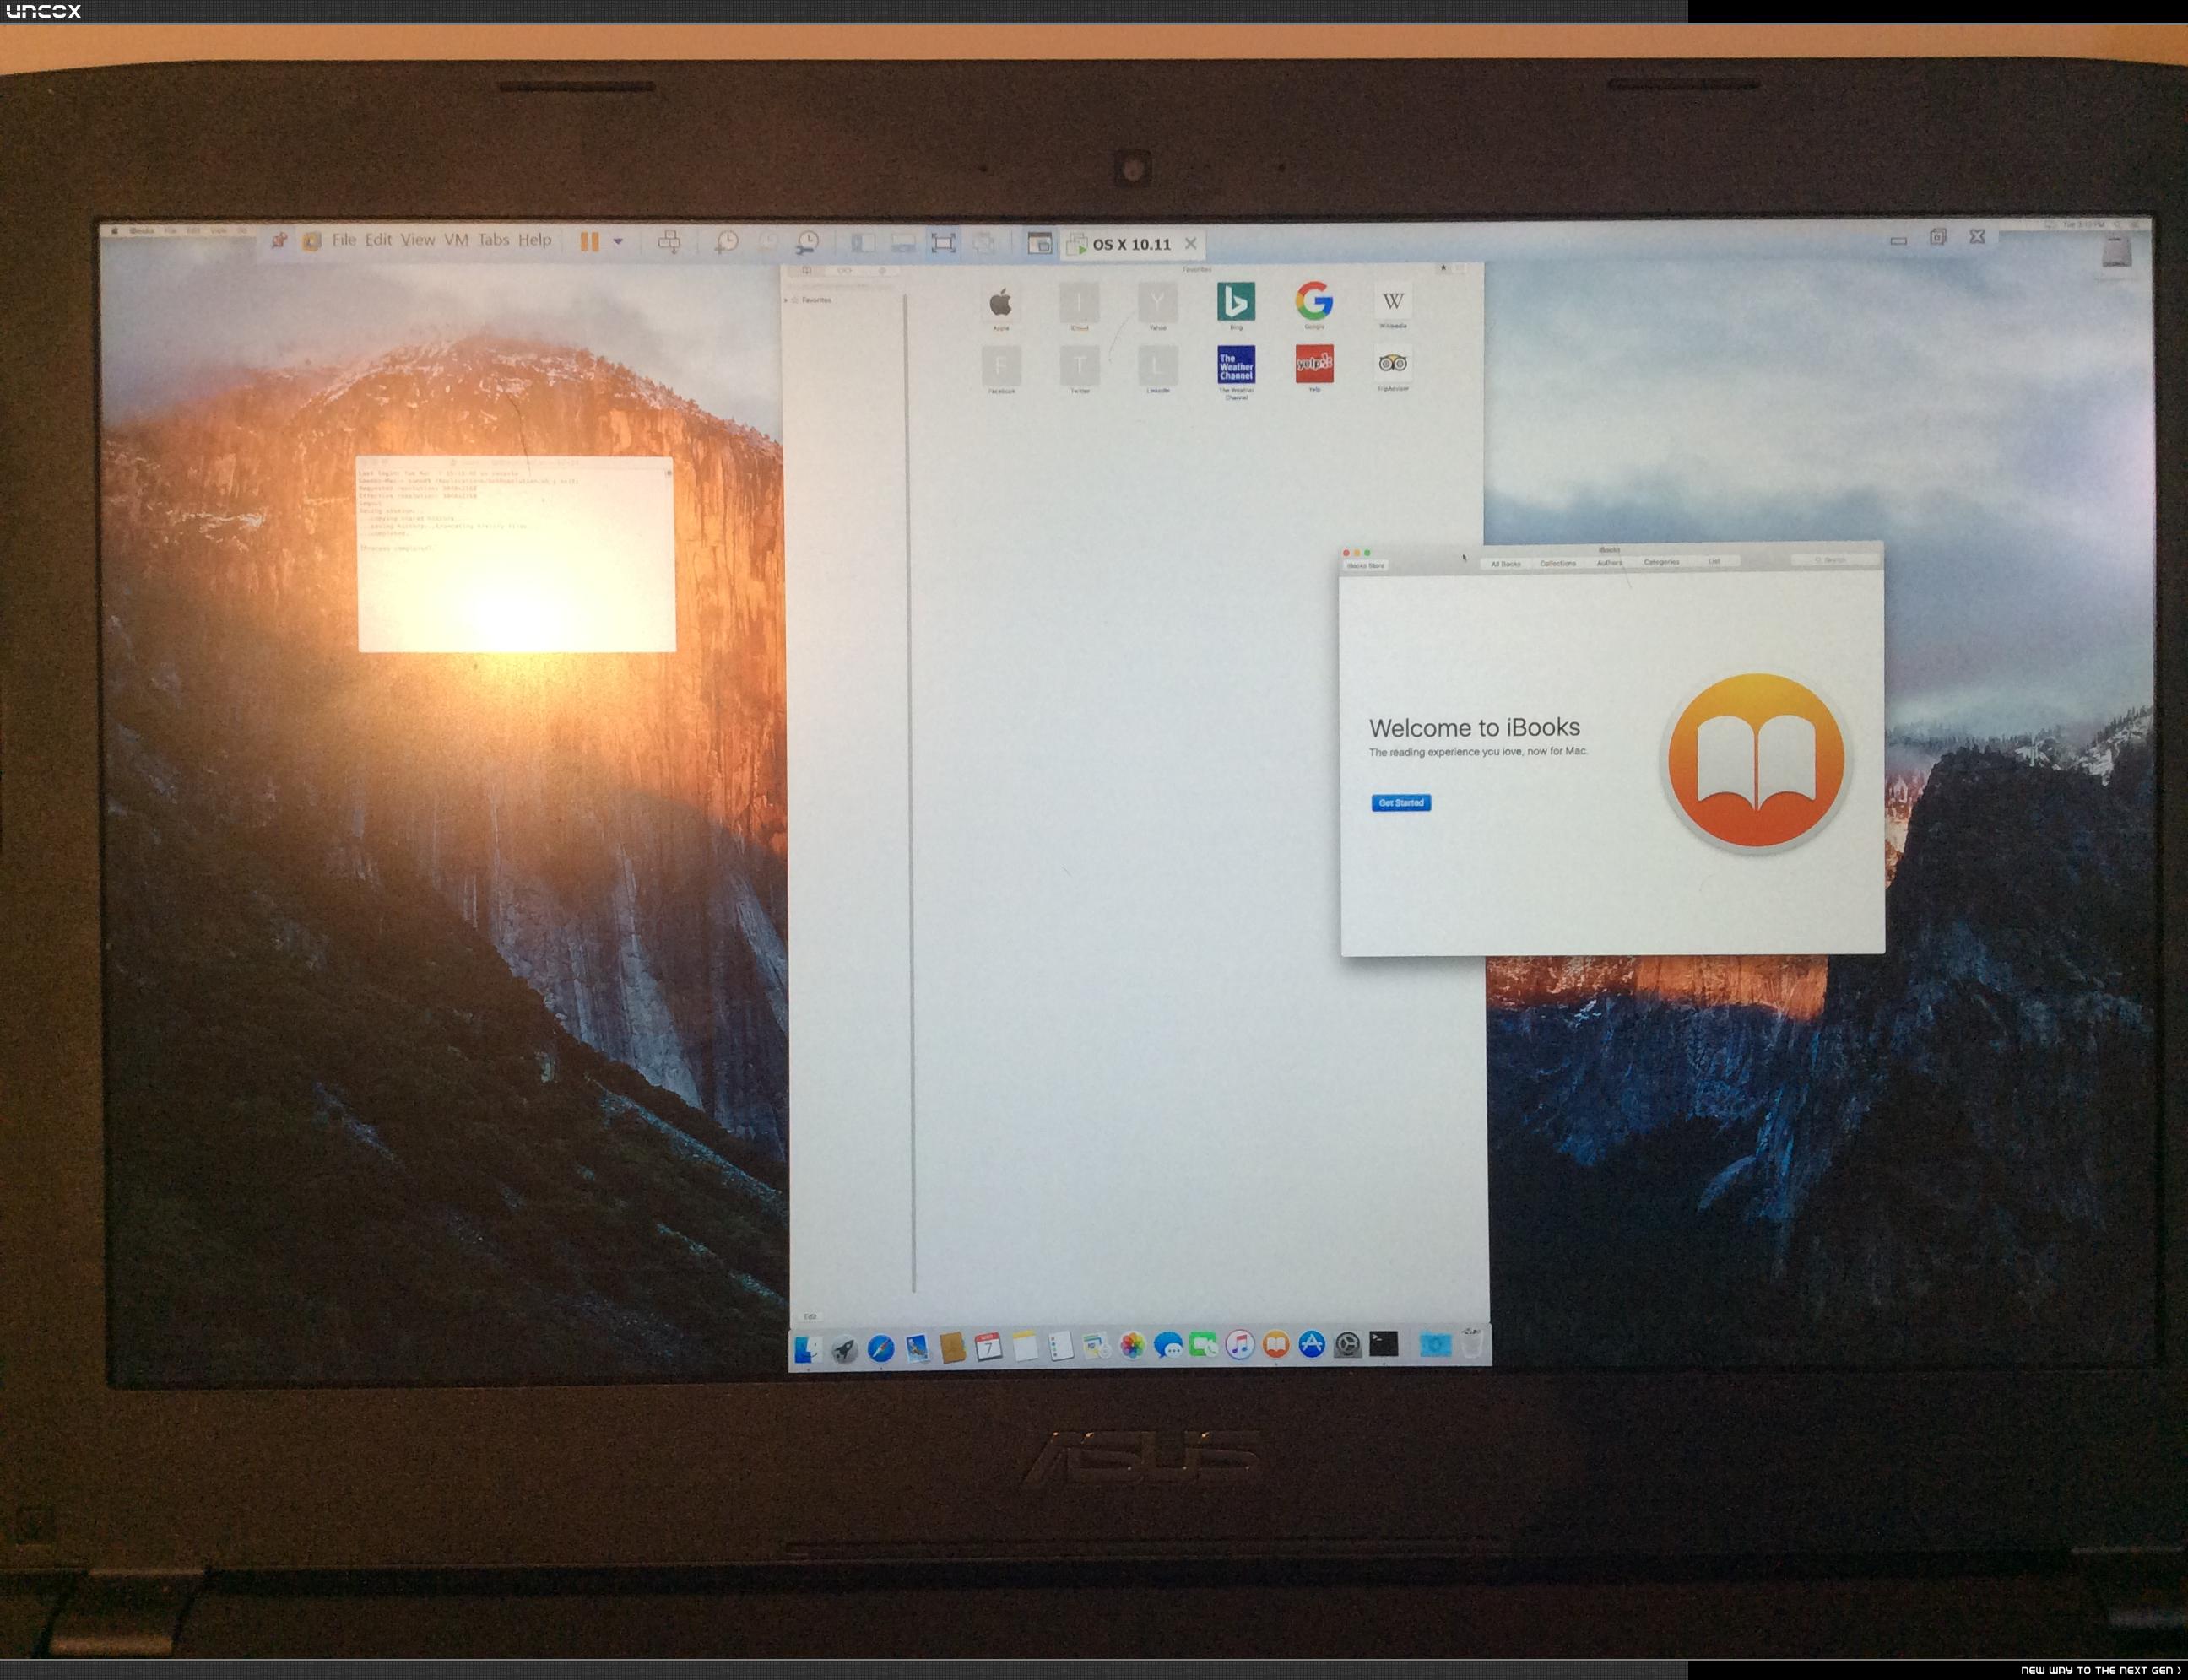Open Terminal black icon in dock
Viewport: 2188px width, 1680px height.
point(1384,1344)
